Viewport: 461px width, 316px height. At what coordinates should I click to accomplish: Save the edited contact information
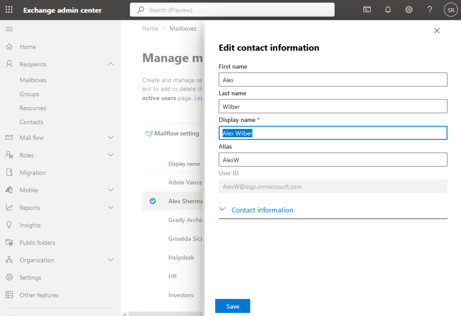232,306
